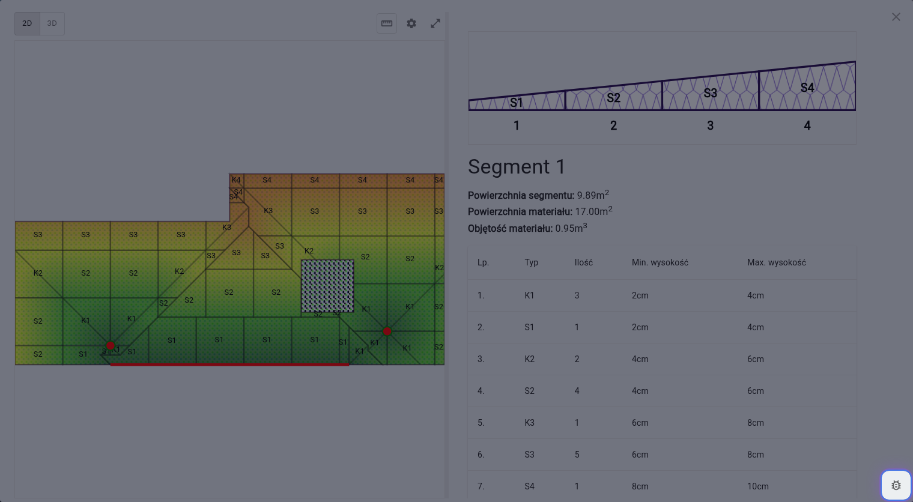Screen dimensions: 913x502
Task: Click quantity "5" in the S3 table row
Action: click(x=577, y=455)
